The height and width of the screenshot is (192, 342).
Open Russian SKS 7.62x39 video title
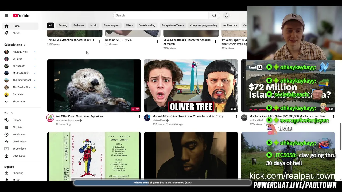coord(119,40)
